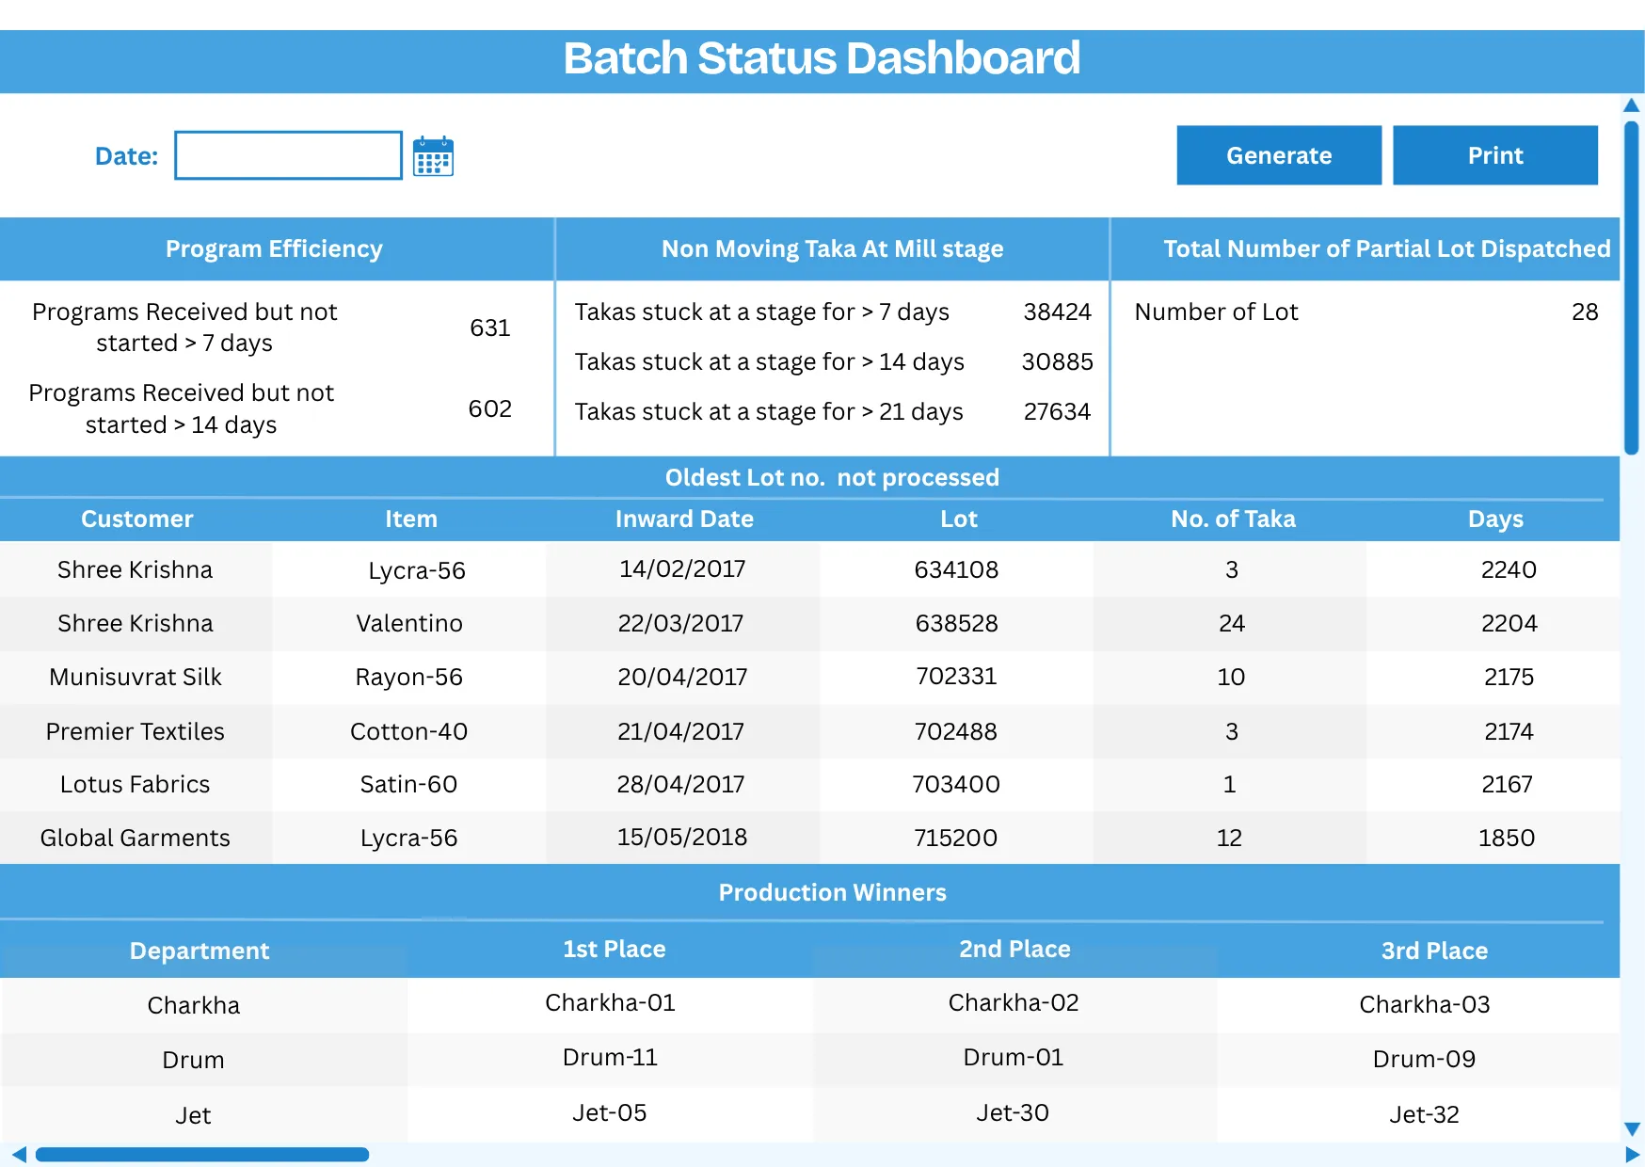Screen dimensions: 1645x1167
Task: Click into the Date input field
Action: click(x=288, y=155)
